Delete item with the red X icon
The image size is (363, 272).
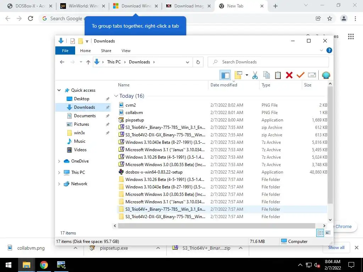(x=289, y=75)
